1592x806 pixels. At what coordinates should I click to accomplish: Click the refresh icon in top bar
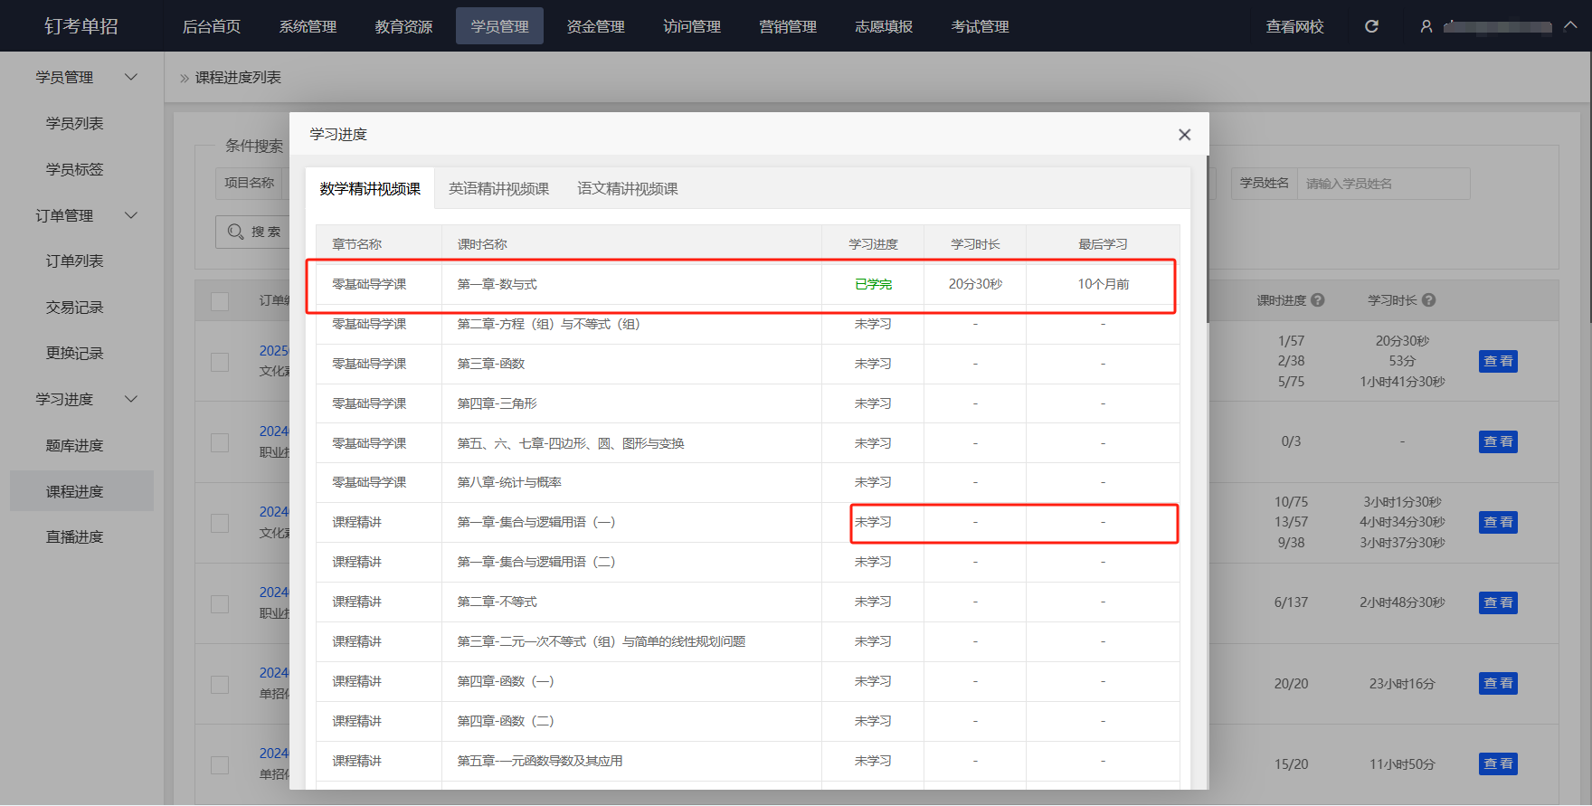click(x=1371, y=26)
